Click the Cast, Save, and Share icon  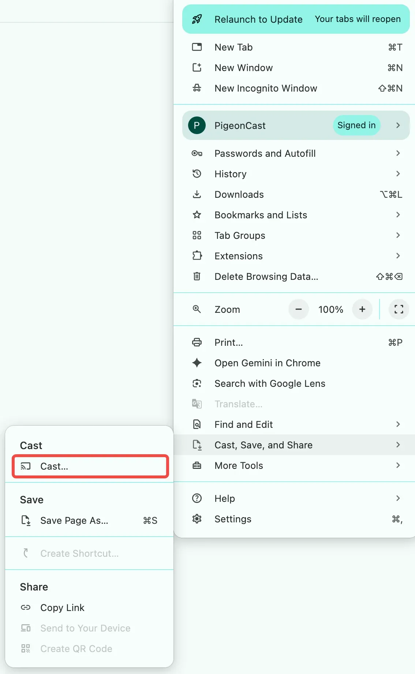(197, 445)
